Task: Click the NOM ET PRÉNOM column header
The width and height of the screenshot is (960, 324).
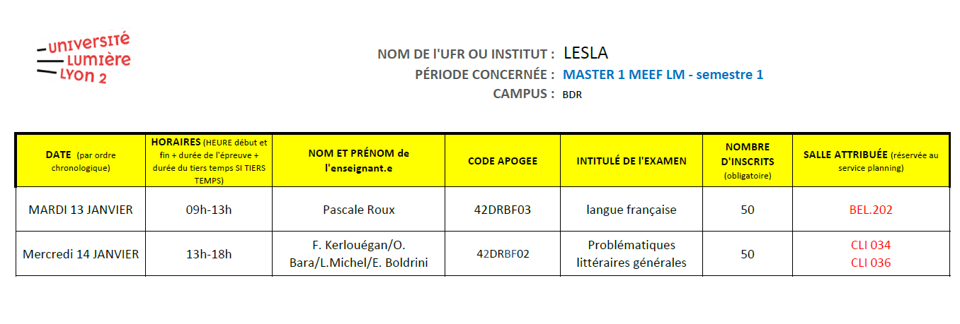Action: click(x=358, y=161)
